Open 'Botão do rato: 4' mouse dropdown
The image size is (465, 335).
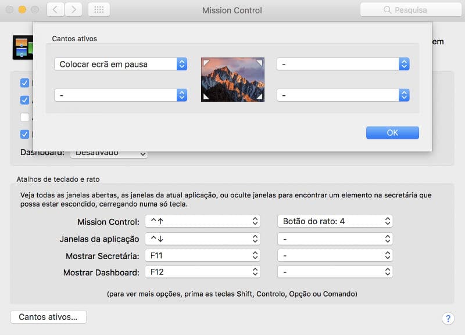pyautogui.click(x=334, y=221)
